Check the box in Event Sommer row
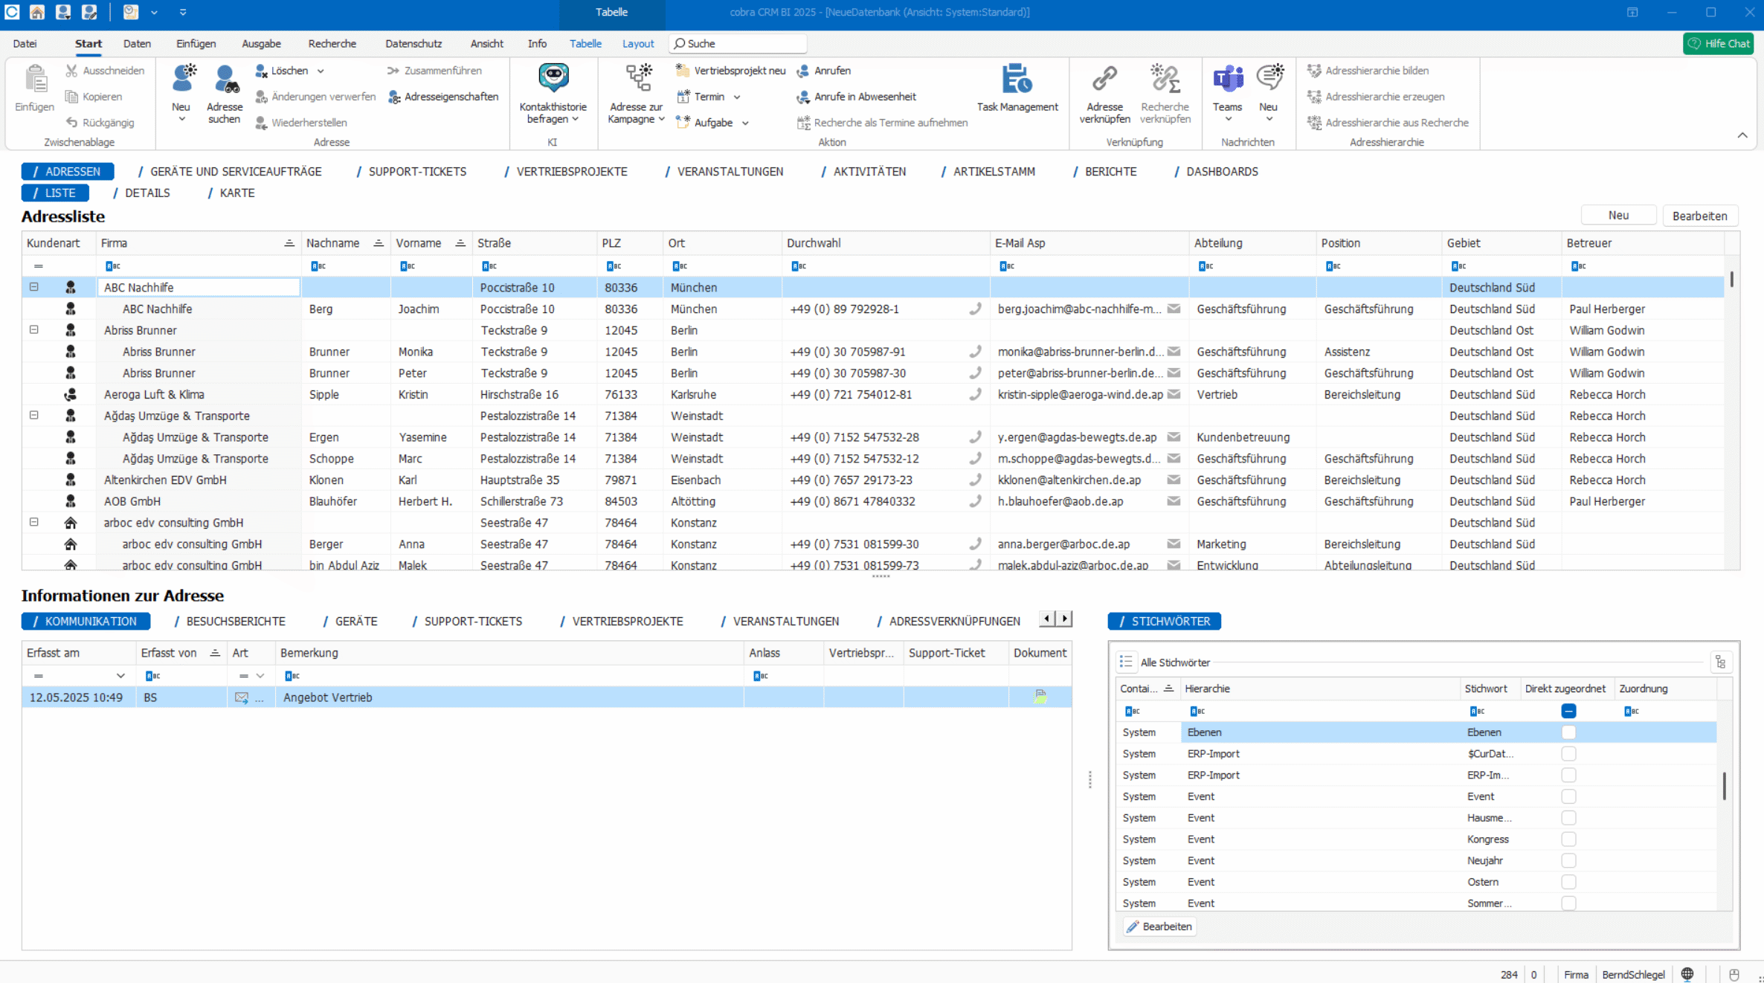Image resolution: width=1764 pixels, height=983 pixels. (x=1568, y=903)
